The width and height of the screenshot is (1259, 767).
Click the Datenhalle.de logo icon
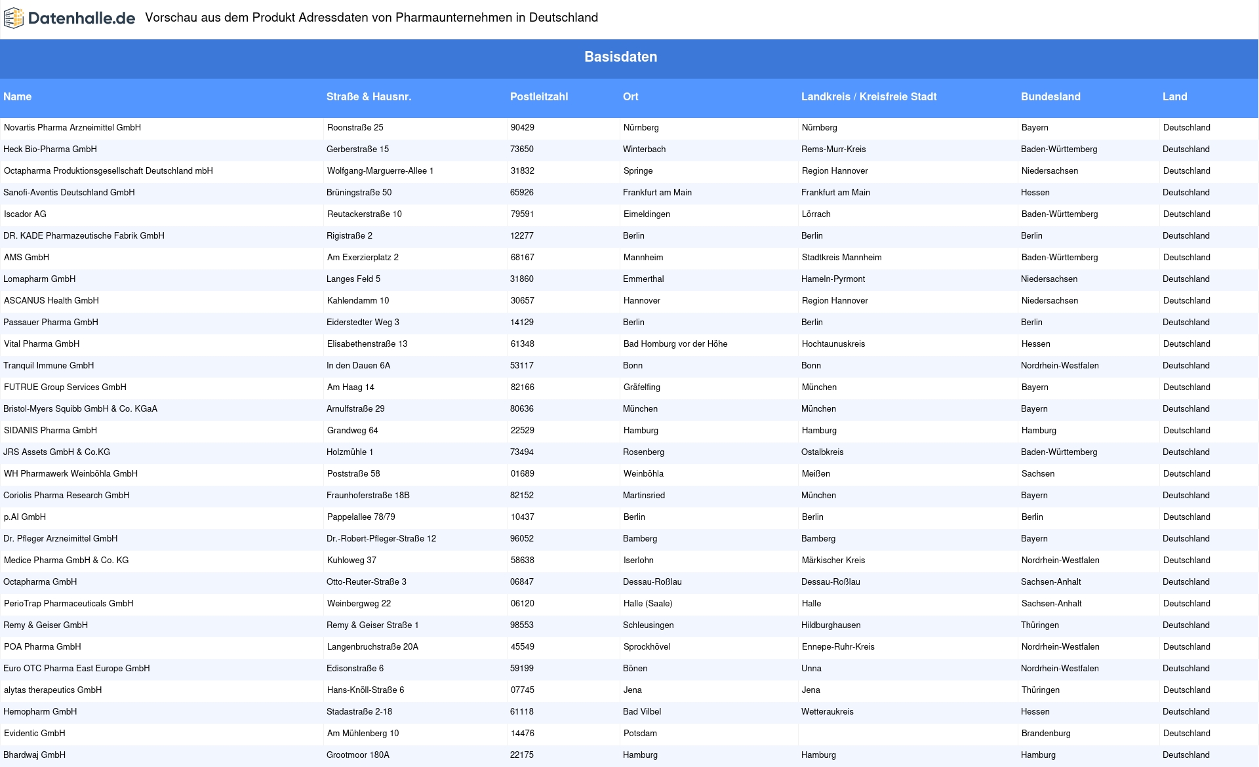click(14, 18)
